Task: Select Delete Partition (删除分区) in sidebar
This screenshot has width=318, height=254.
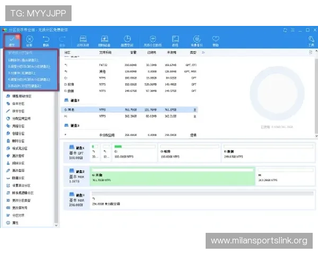Action: [x=15, y=141]
